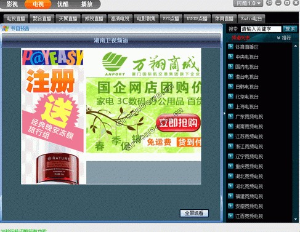Viewport: 300px width, 232px height.
Task: Click round icon next to 闪酷1.0 dropdown
Action: tap(269, 3)
